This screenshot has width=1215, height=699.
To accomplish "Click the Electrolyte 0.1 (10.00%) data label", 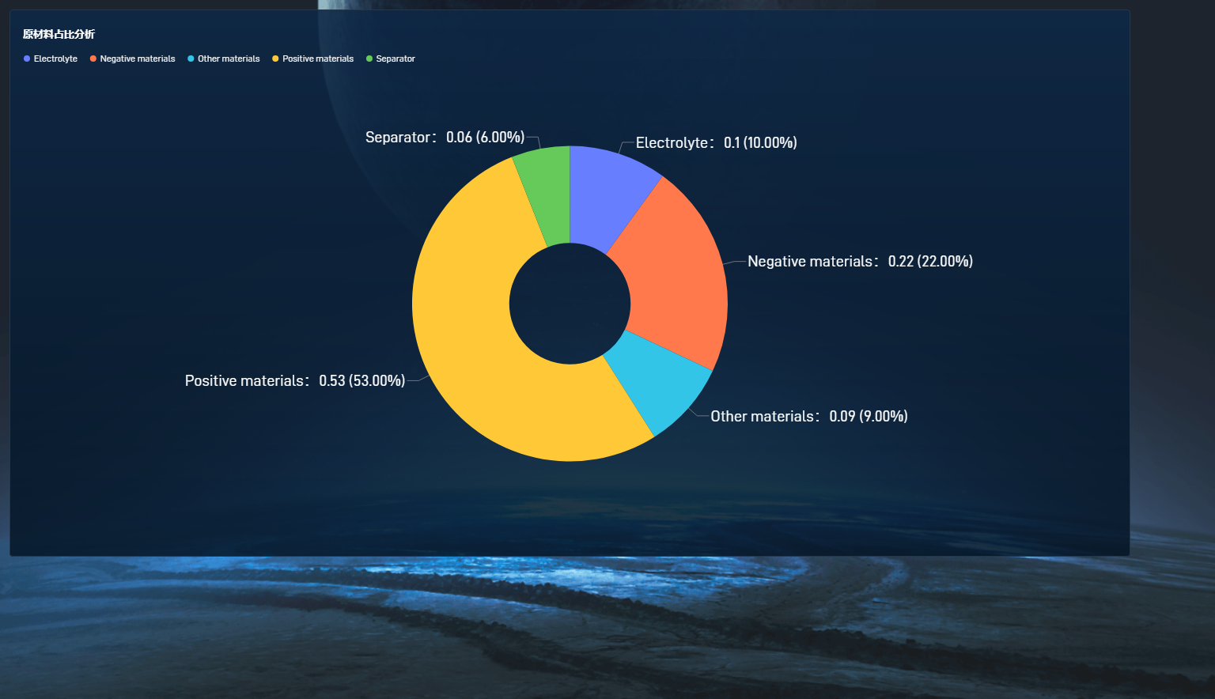I will pos(716,143).
